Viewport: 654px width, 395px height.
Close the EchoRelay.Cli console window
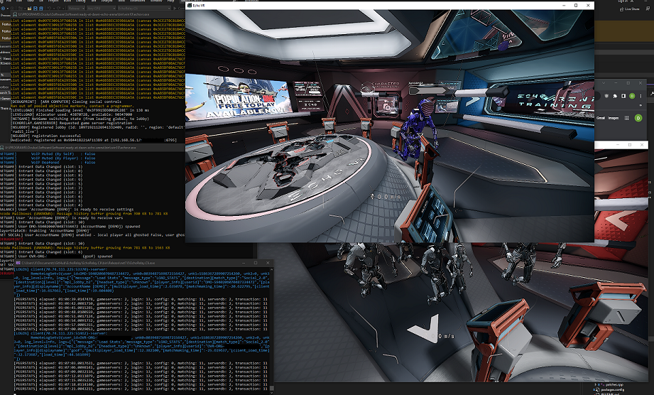(x=268, y=263)
